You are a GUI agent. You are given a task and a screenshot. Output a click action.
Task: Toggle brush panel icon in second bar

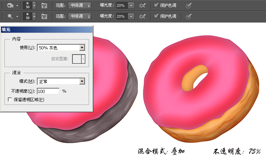point(44,16)
